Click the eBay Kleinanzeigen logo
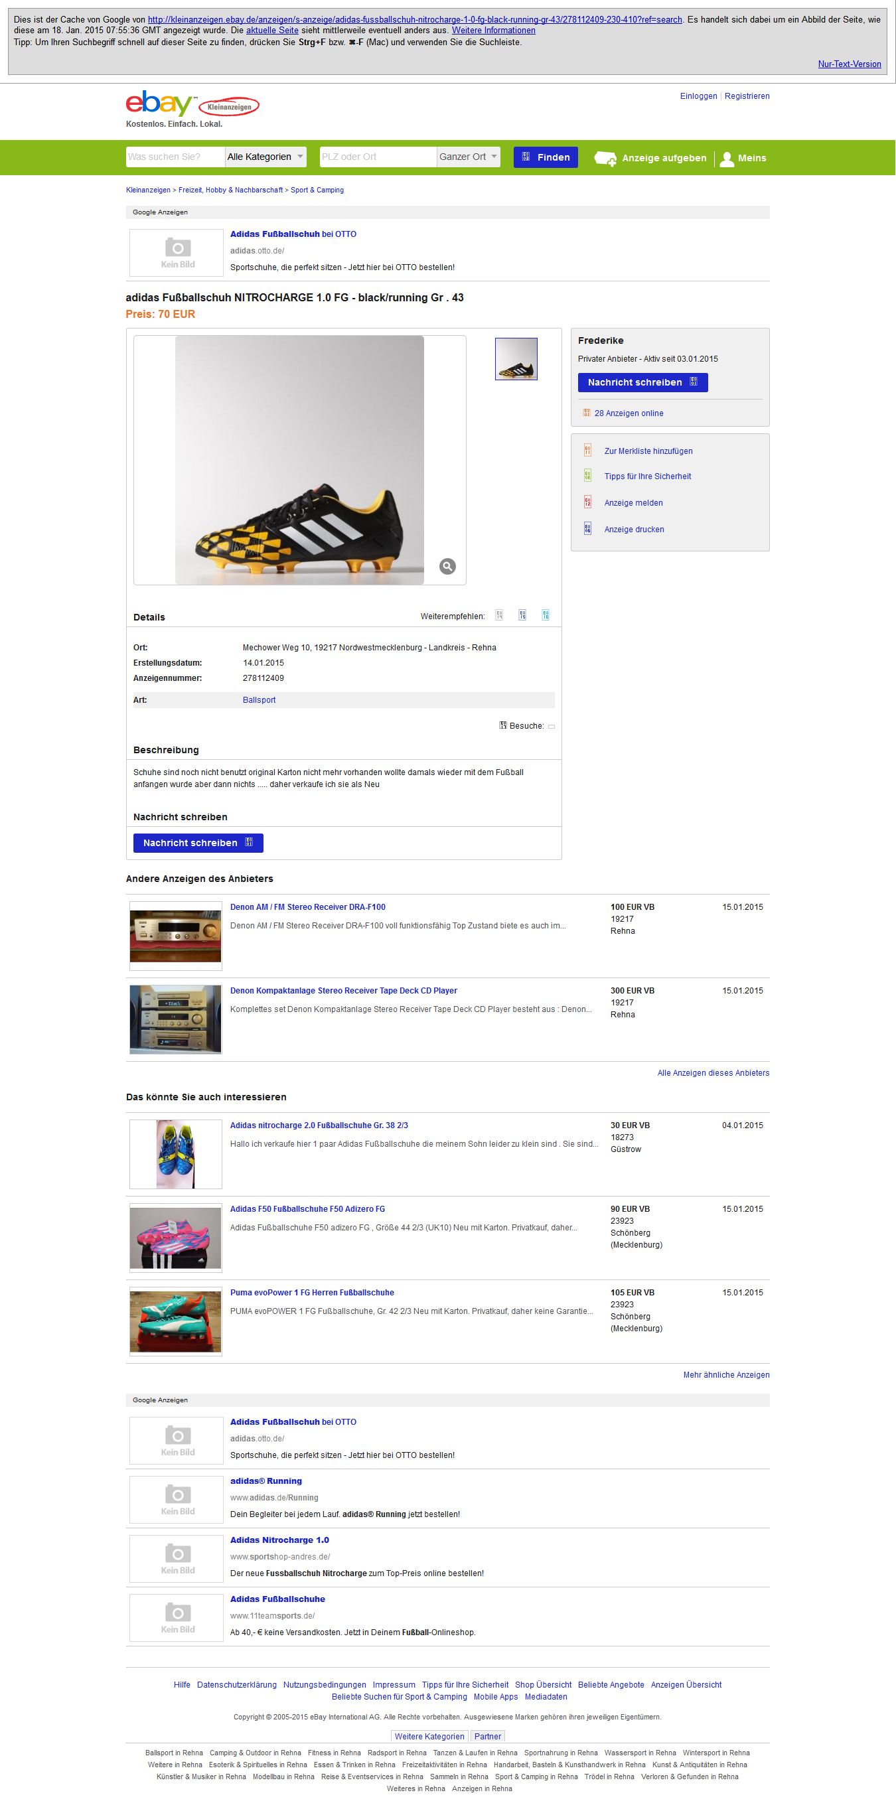The width and height of the screenshot is (896, 1815). [x=192, y=104]
